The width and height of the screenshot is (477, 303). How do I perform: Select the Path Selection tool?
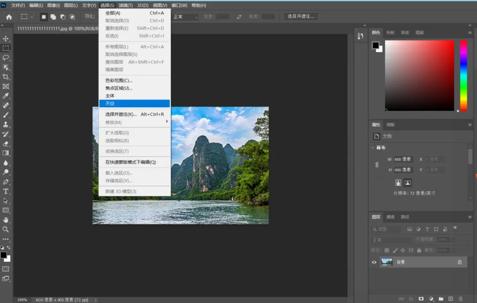click(x=6, y=201)
